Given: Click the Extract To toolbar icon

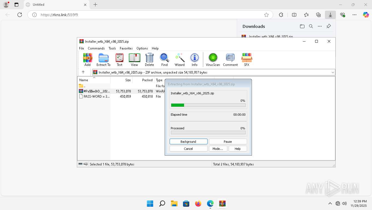Looking at the screenshot, I should pyautogui.click(x=103, y=60).
